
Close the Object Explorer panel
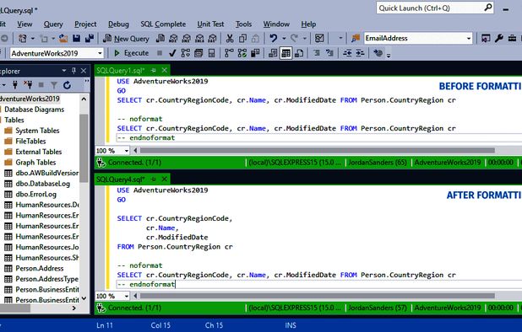(84, 71)
